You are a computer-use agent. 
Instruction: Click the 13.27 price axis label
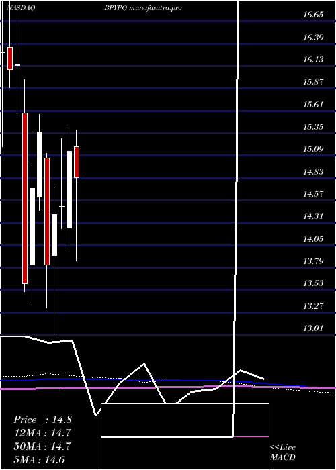tap(313, 306)
